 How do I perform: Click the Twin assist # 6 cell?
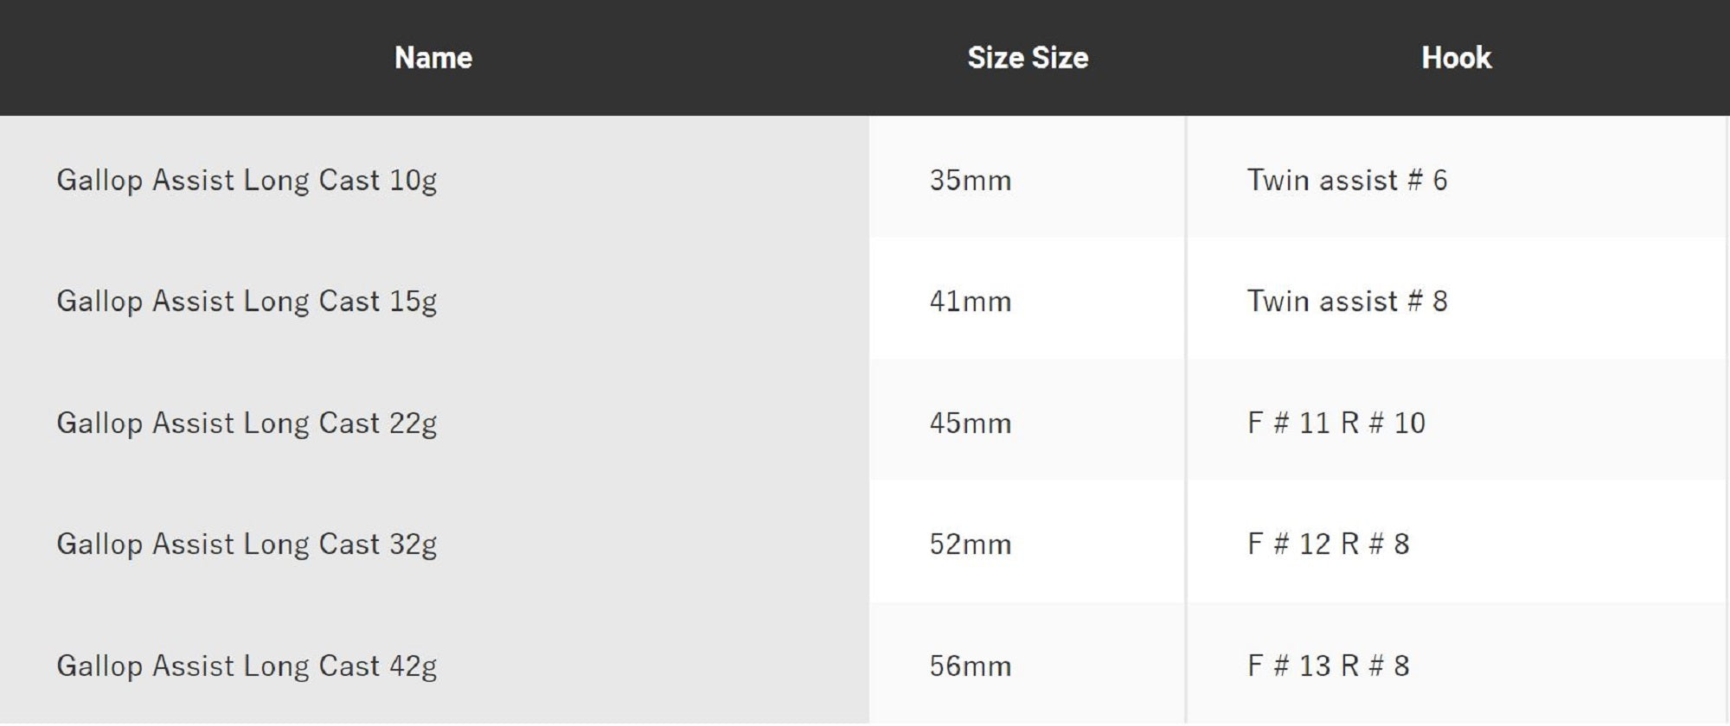(x=1347, y=180)
